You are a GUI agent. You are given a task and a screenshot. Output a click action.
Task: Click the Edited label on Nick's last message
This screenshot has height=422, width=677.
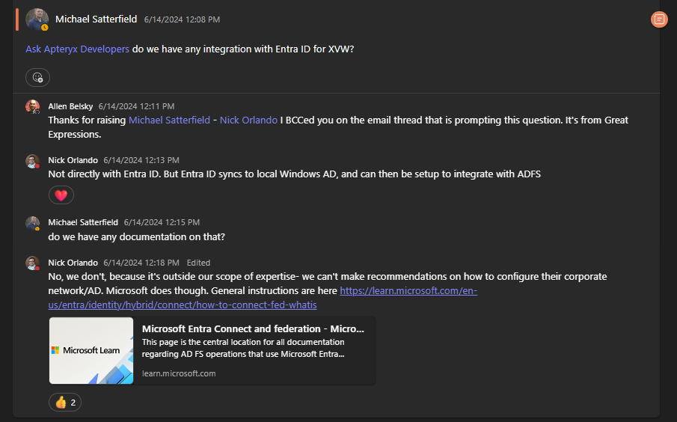[x=198, y=263]
